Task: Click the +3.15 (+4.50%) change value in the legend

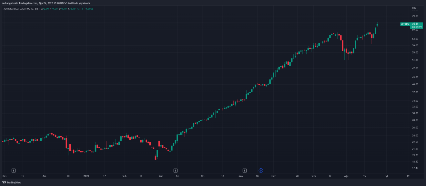Action: pyautogui.click(x=85, y=9)
